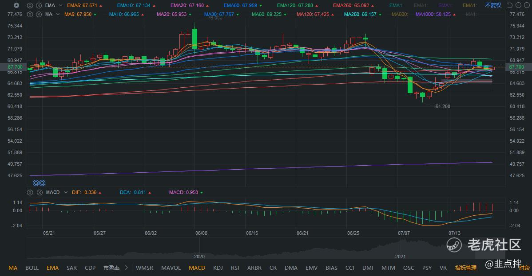Click the 2020 marker on the overview timeline
The image size is (532, 276).
tap(199, 257)
